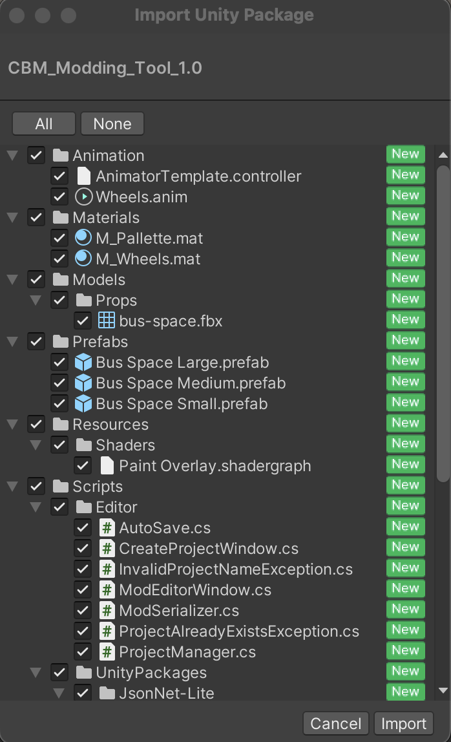Collapse the Shaders subfolder arrow

[x=35, y=445]
